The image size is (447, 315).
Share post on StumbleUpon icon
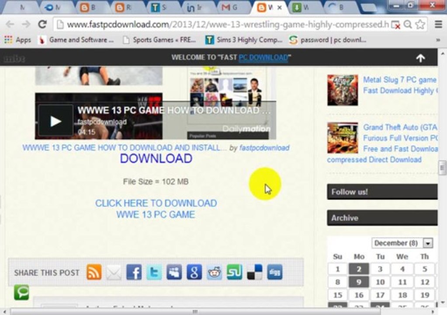point(234,272)
